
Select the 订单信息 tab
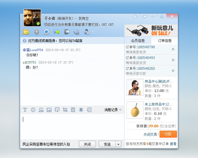click(165, 41)
